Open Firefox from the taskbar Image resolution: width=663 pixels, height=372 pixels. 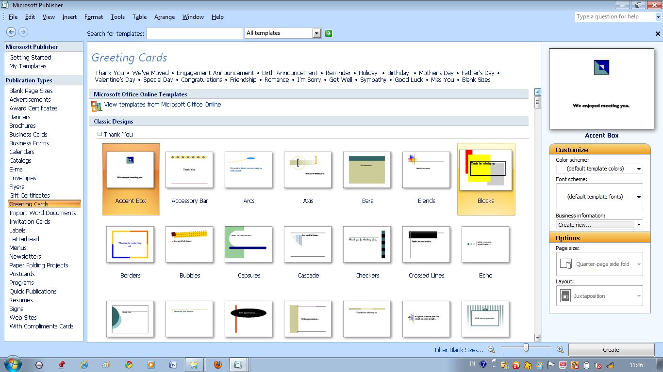point(217,365)
